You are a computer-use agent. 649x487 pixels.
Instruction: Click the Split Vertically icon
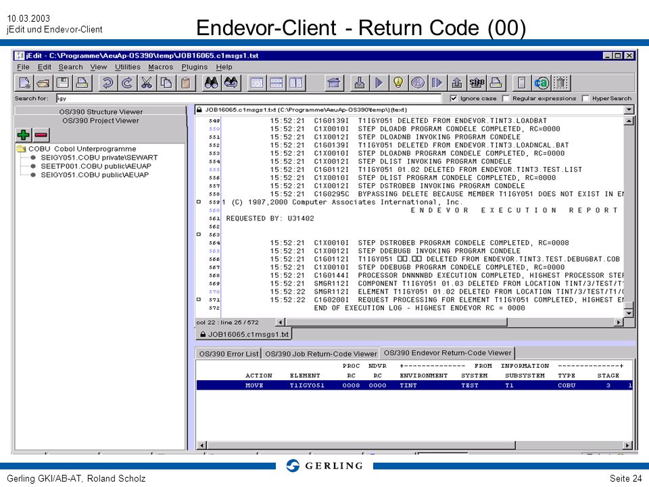[x=295, y=83]
